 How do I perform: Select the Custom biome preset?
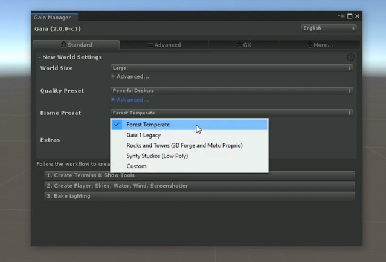tap(189, 166)
